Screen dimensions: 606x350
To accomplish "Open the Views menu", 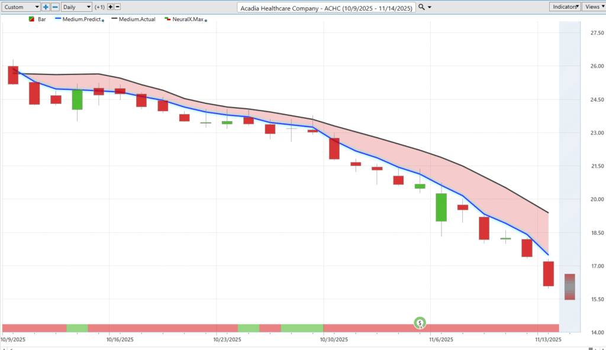I will point(594,7).
